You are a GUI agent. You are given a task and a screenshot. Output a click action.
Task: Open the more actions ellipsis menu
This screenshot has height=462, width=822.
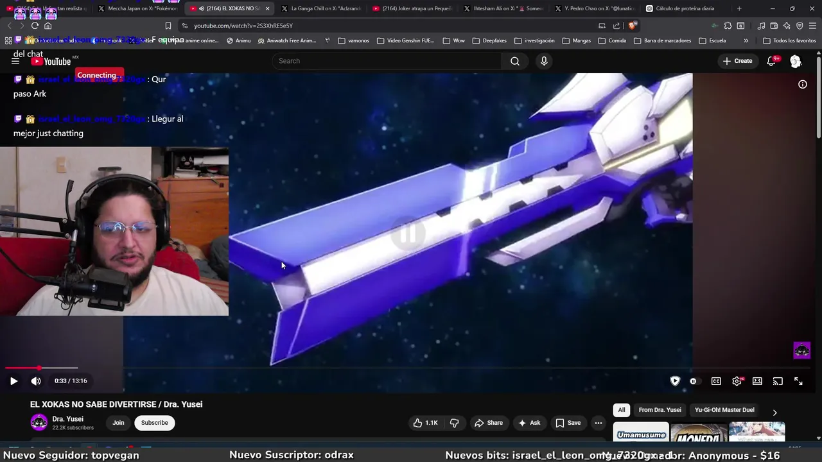click(x=599, y=423)
